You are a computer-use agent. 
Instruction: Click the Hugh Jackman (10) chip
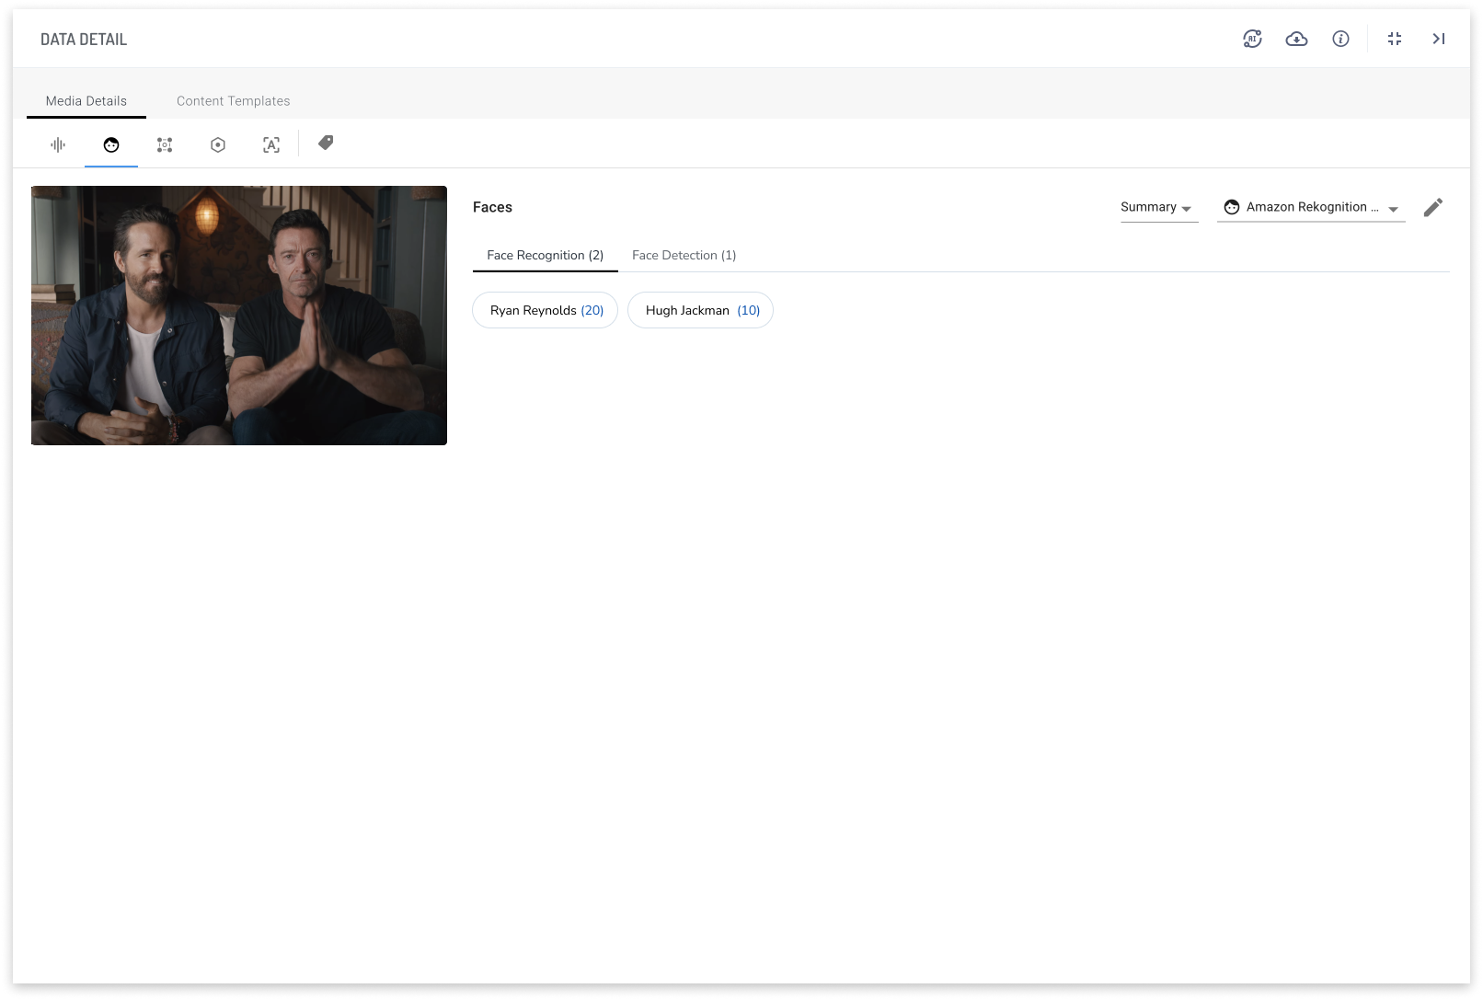pos(700,311)
